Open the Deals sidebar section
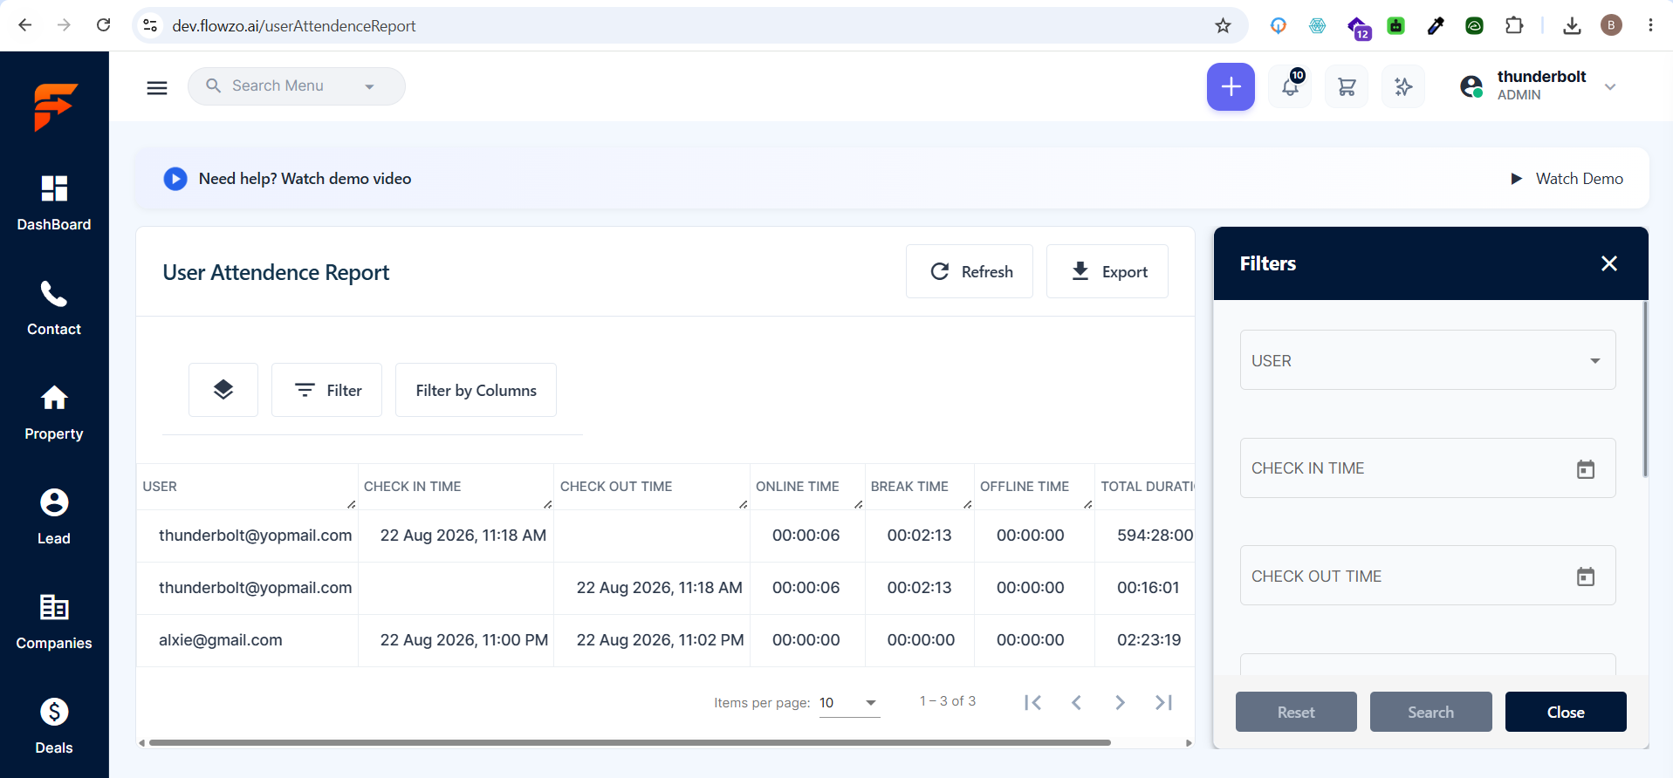Viewport: 1673px width, 778px height. point(54,727)
